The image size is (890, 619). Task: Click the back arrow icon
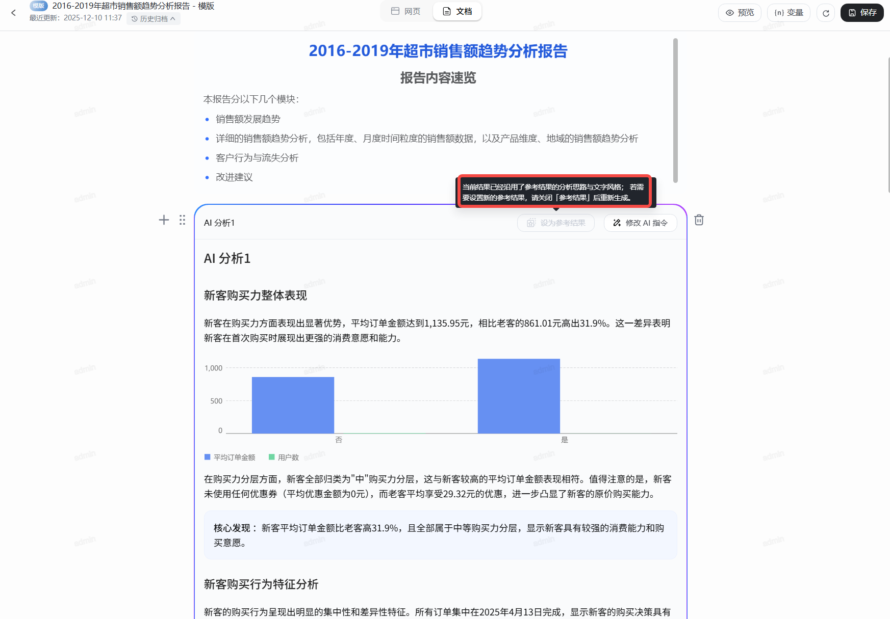point(14,13)
